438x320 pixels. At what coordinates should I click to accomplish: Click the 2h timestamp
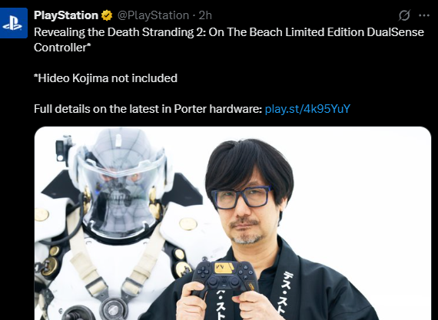click(205, 15)
